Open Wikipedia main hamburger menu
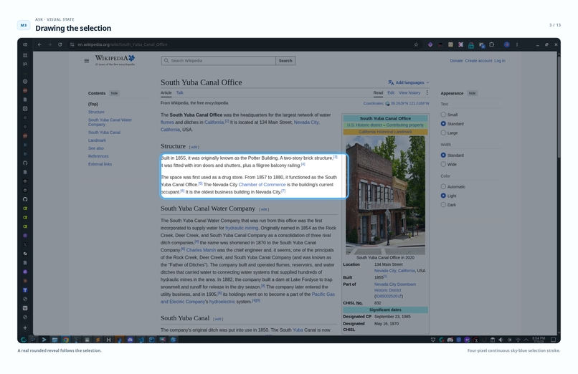 tap(87, 61)
